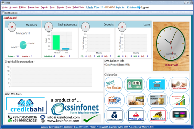194x129 pixels.
Task: Open the Recurring Deposit shortcut icon
Action: 136,100
